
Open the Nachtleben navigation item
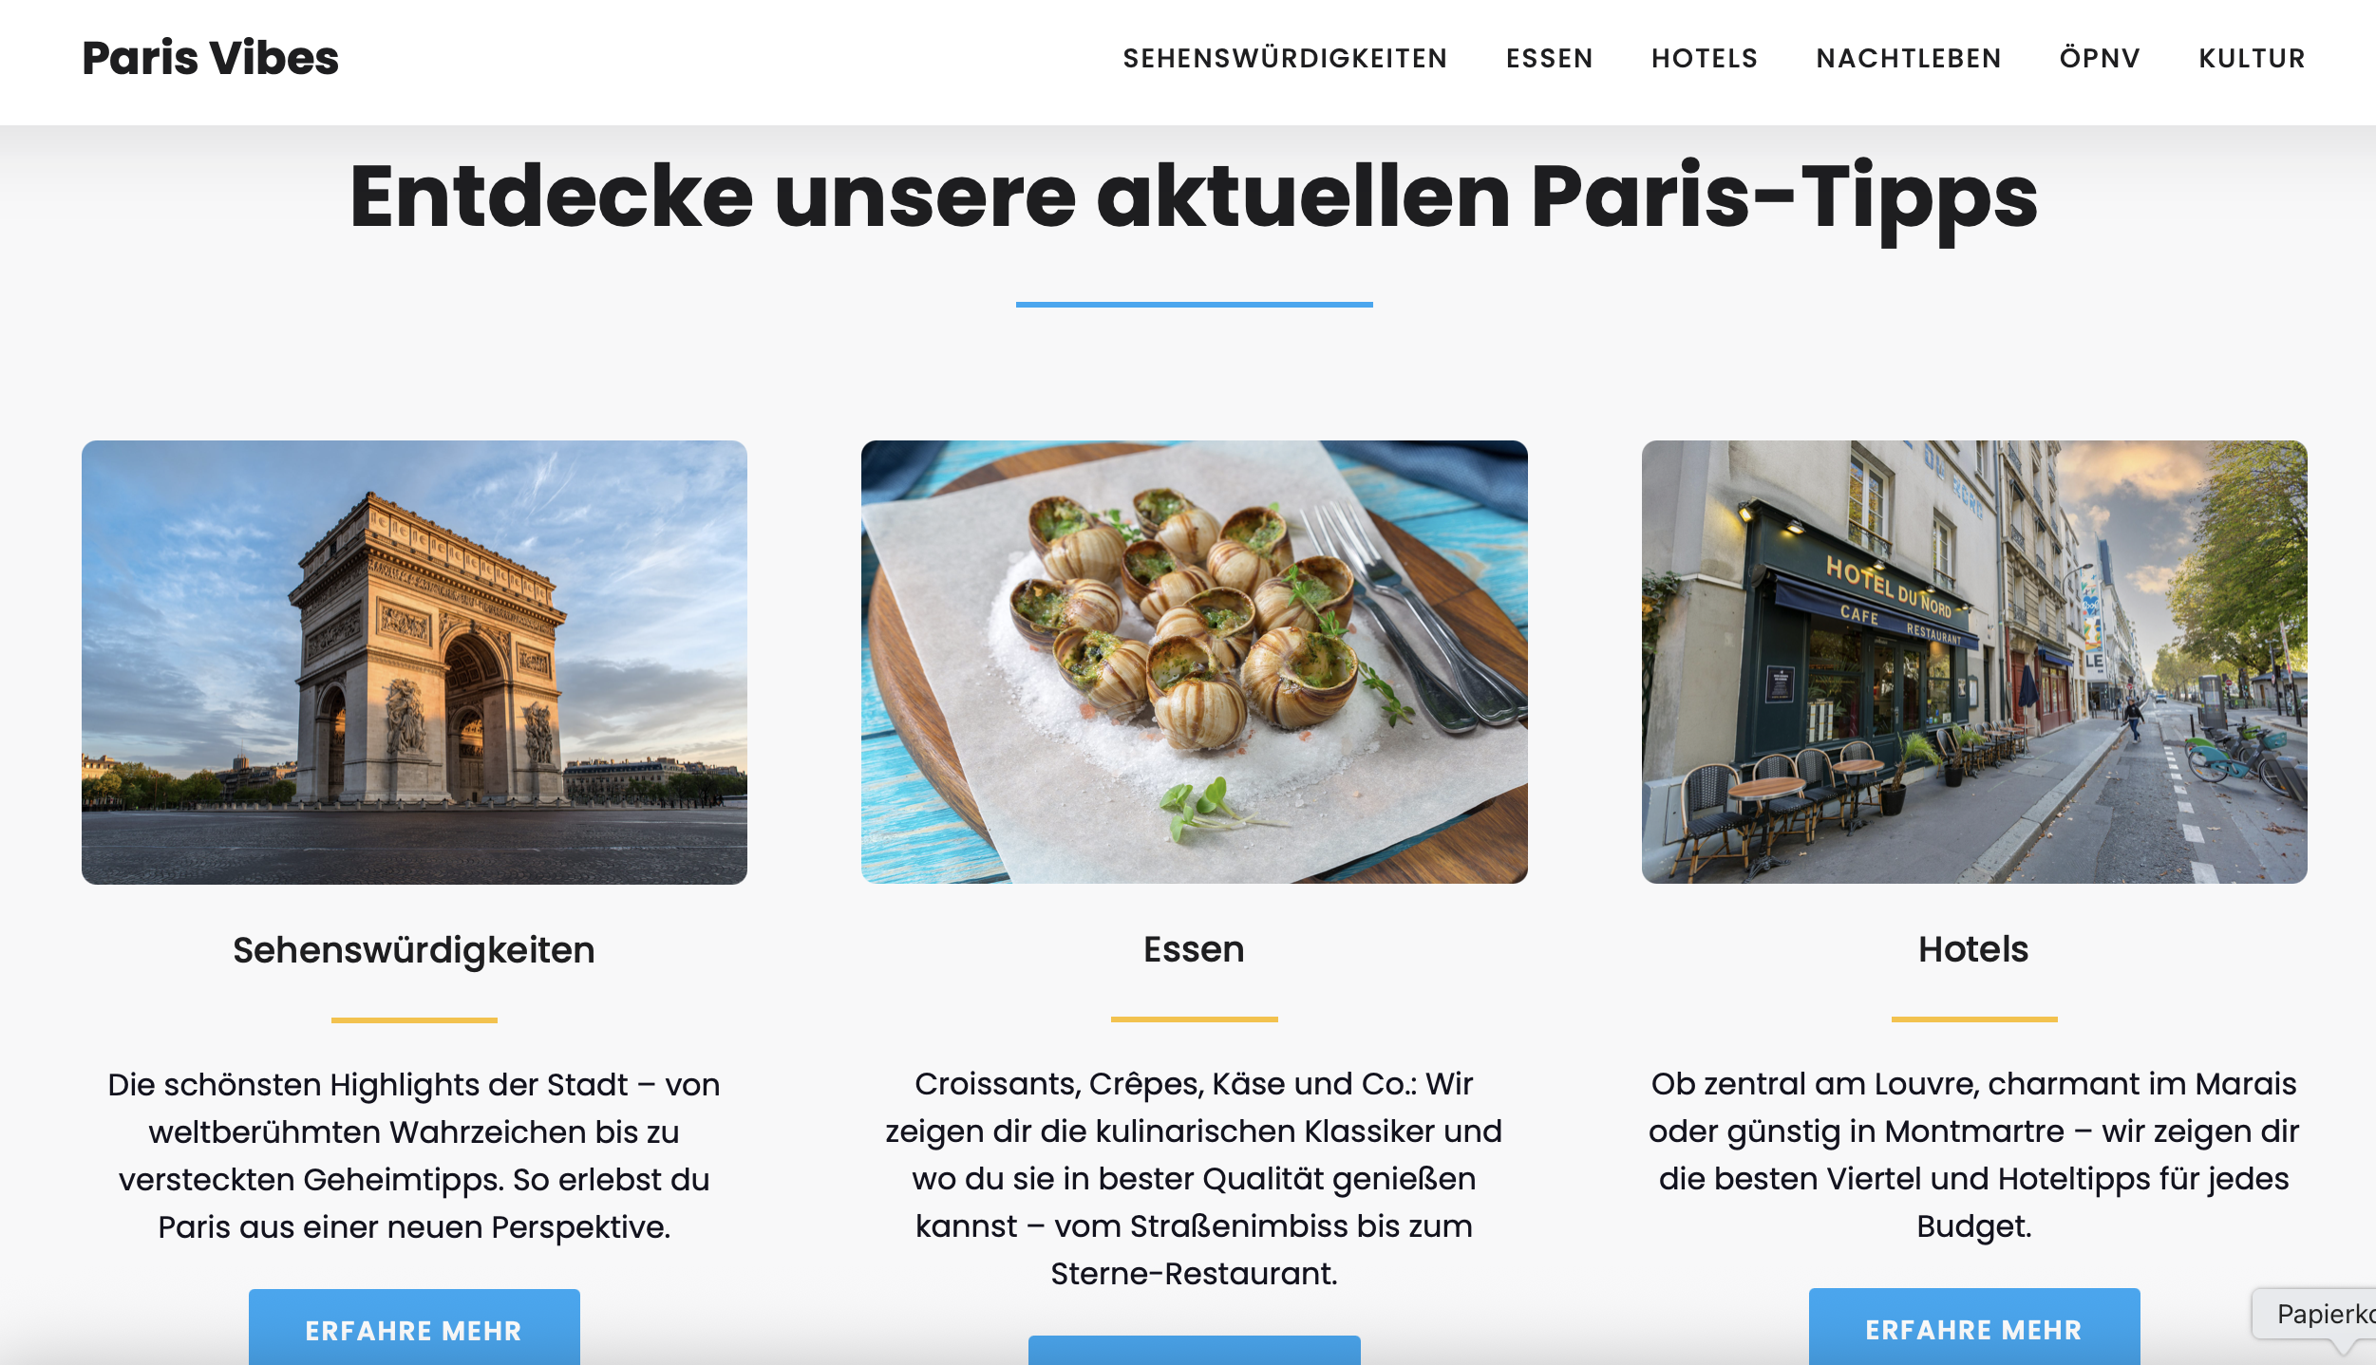(x=1909, y=59)
